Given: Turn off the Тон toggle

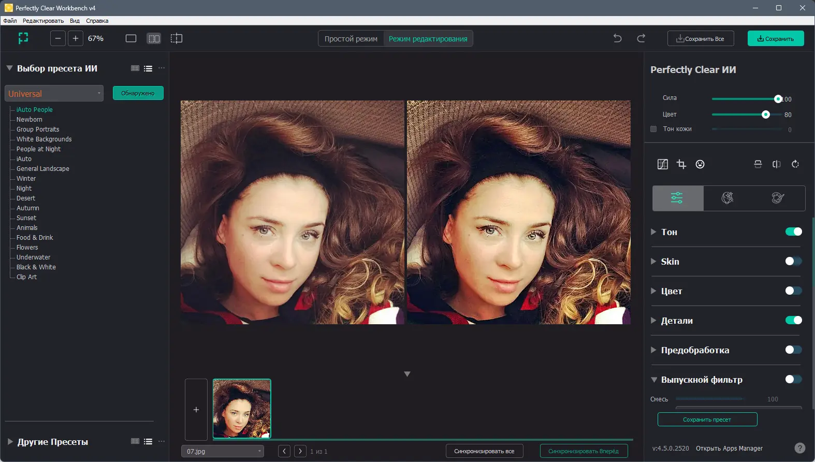Looking at the screenshot, I should point(793,232).
